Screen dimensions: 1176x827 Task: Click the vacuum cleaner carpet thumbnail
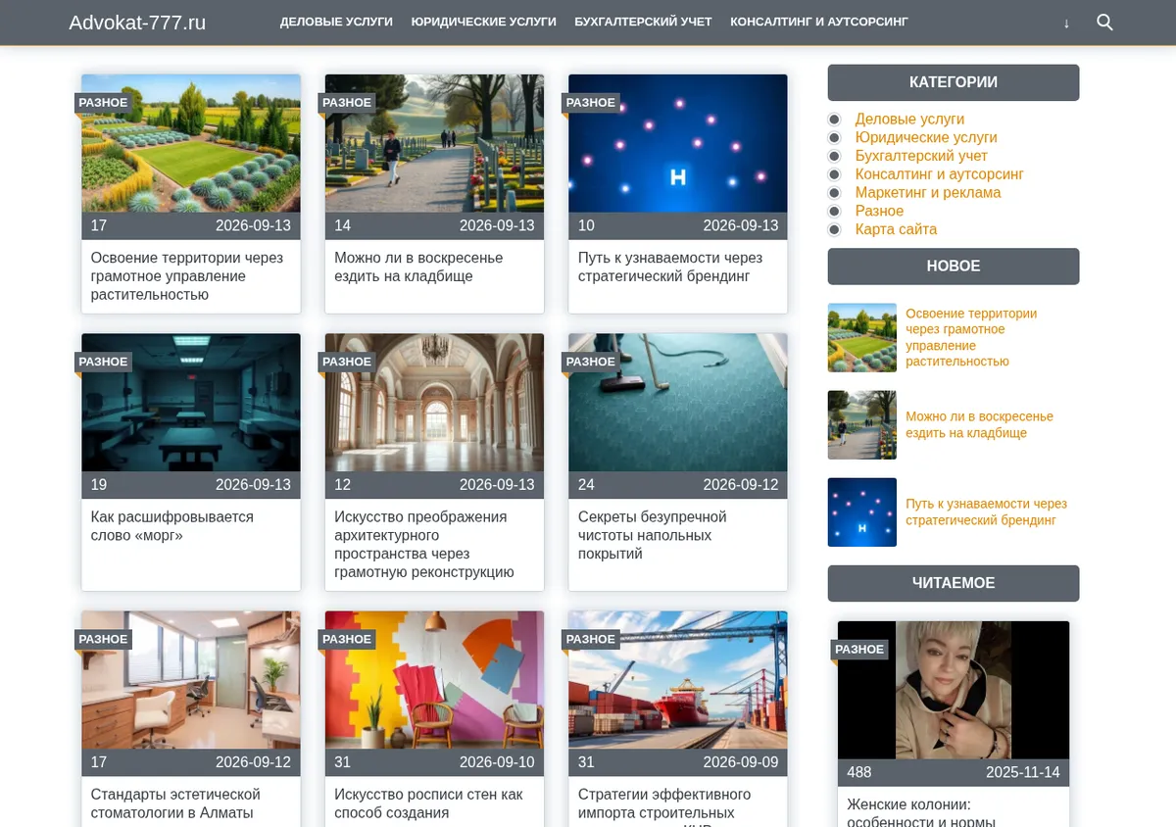(x=678, y=403)
